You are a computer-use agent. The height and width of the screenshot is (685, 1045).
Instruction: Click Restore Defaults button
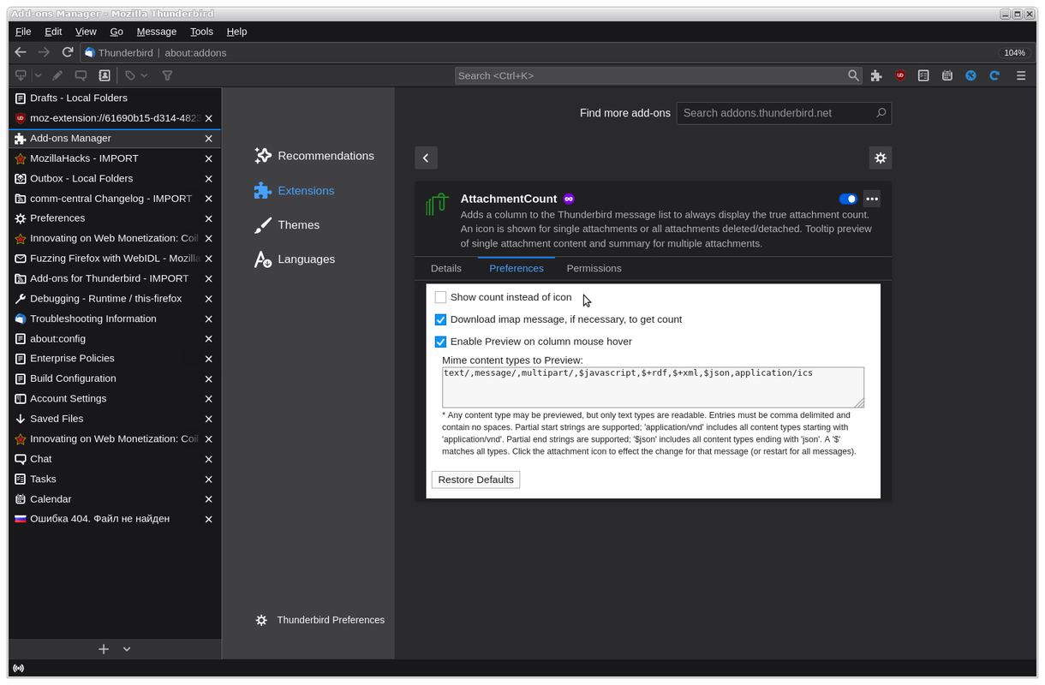[x=475, y=479]
